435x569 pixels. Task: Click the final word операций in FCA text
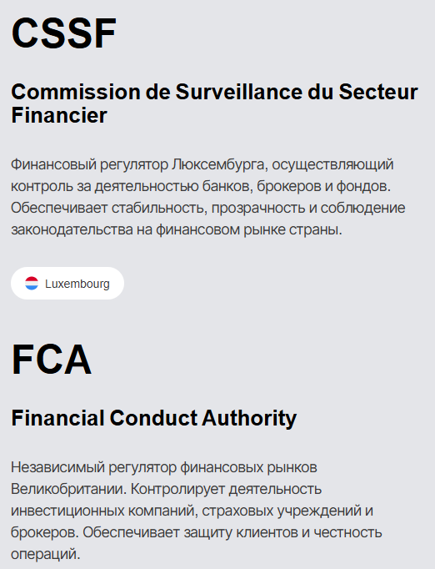click(x=45, y=554)
